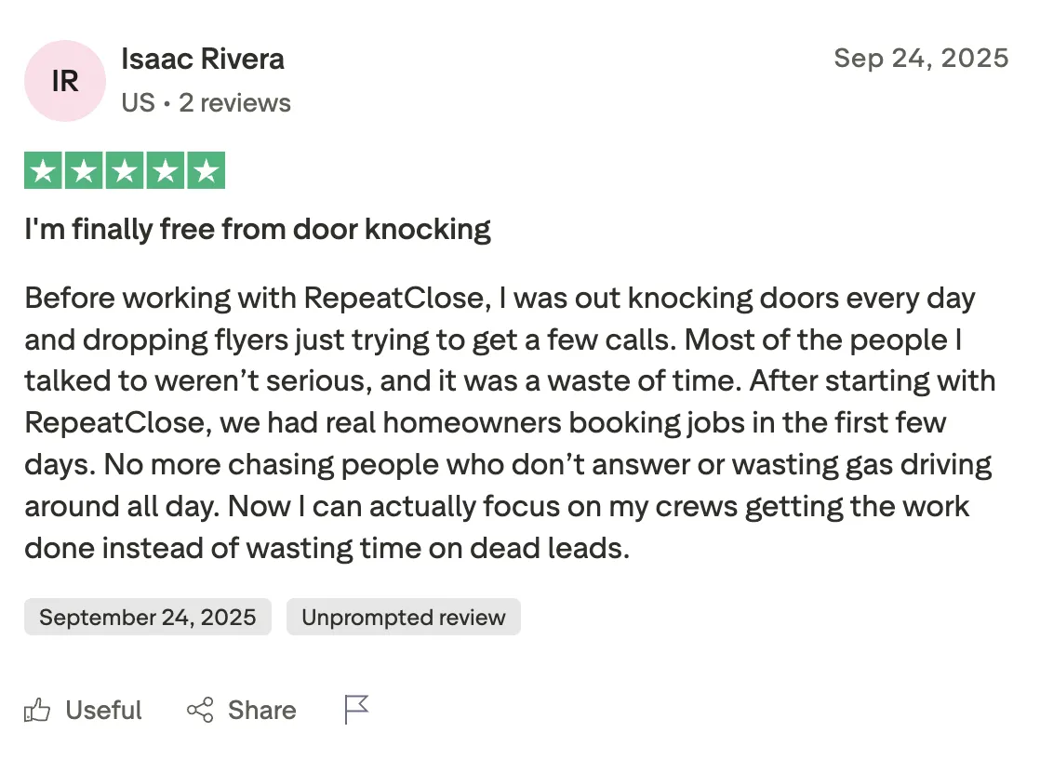The height and width of the screenshot is (759, 1040).
Task: Flag this review with the flag icon
Action: point(356,710)
